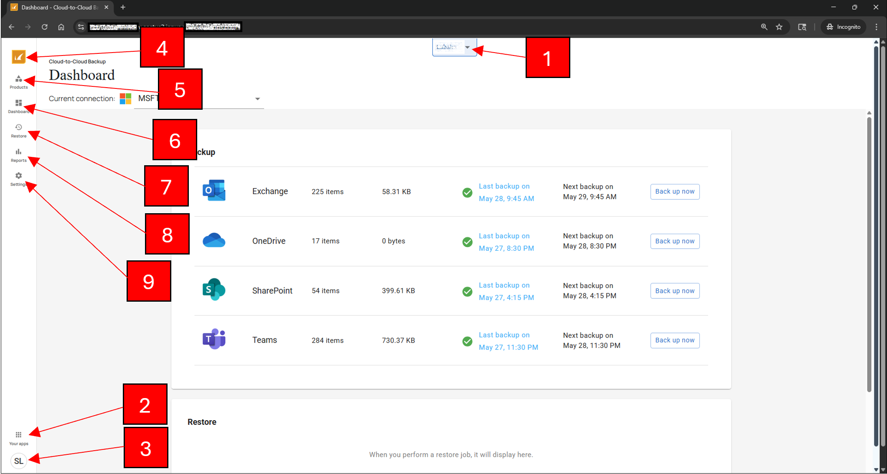Open the account selector dropdown at top
The height and width of the screenshot is (474, 887).
(455, 47)
